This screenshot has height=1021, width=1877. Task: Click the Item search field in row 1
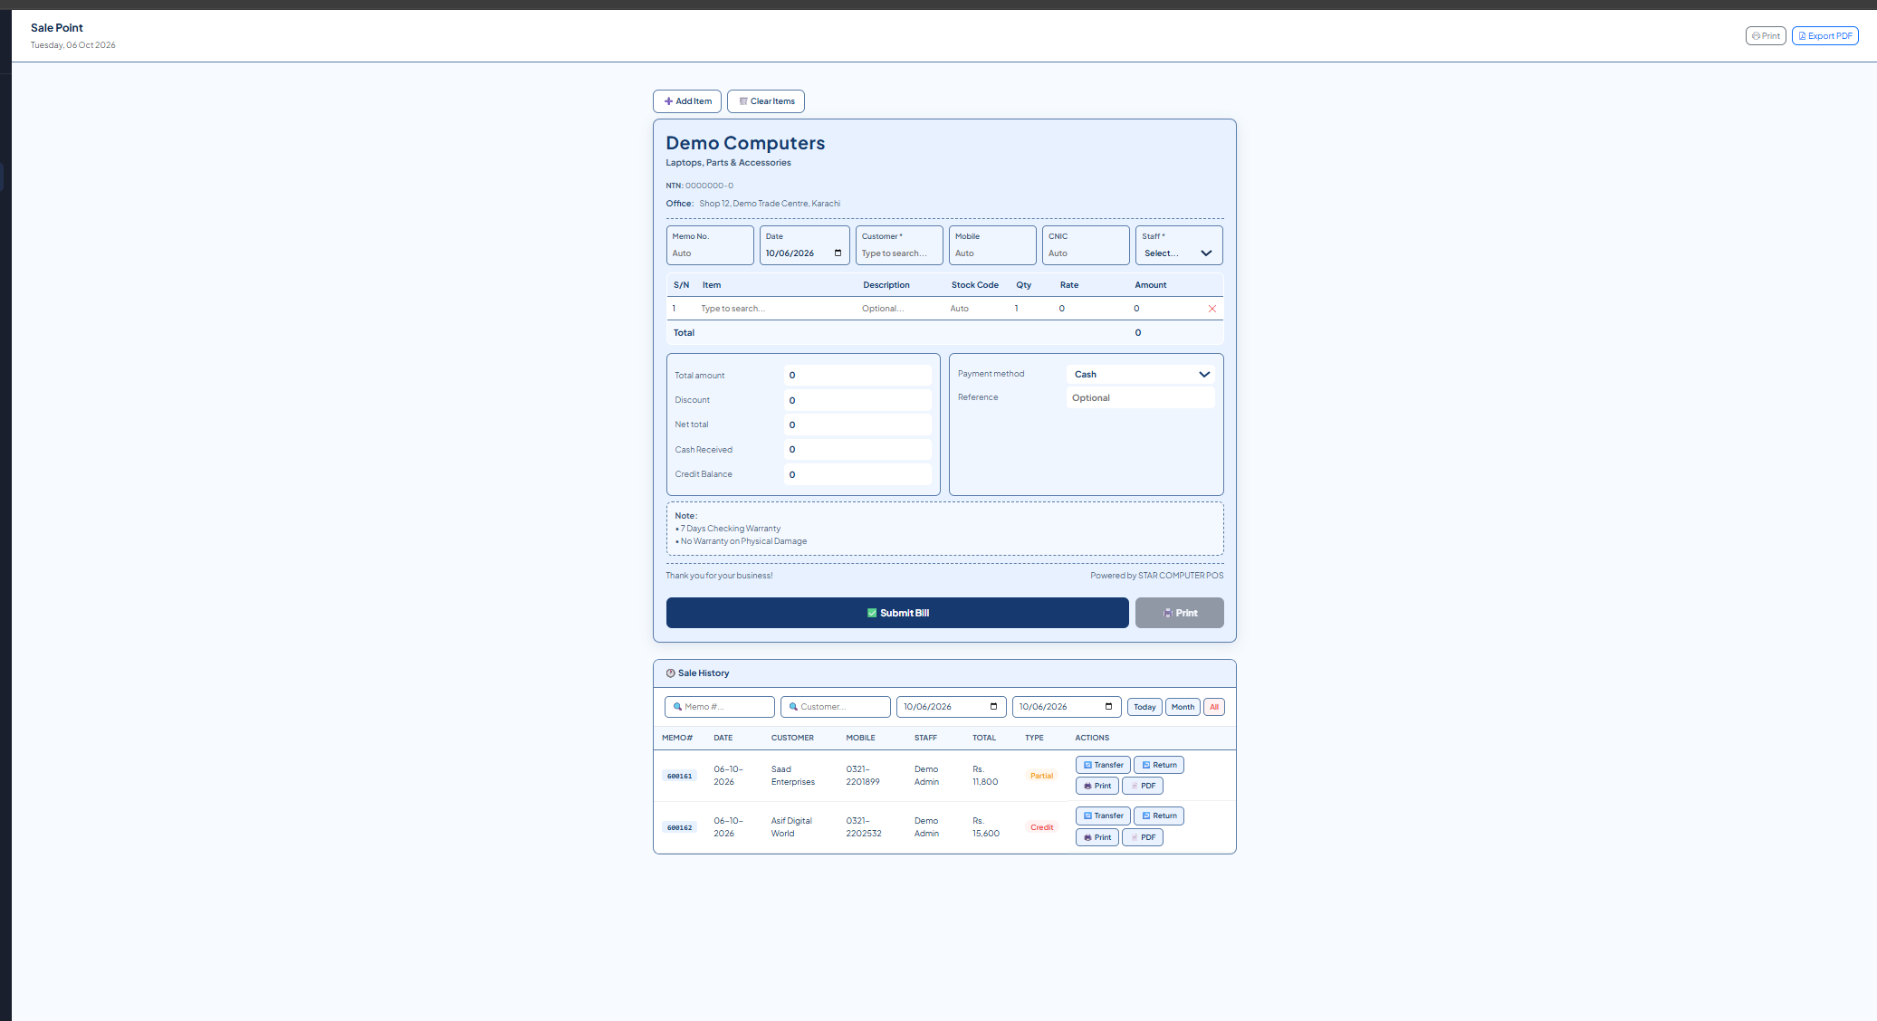(x=777, y=309)
